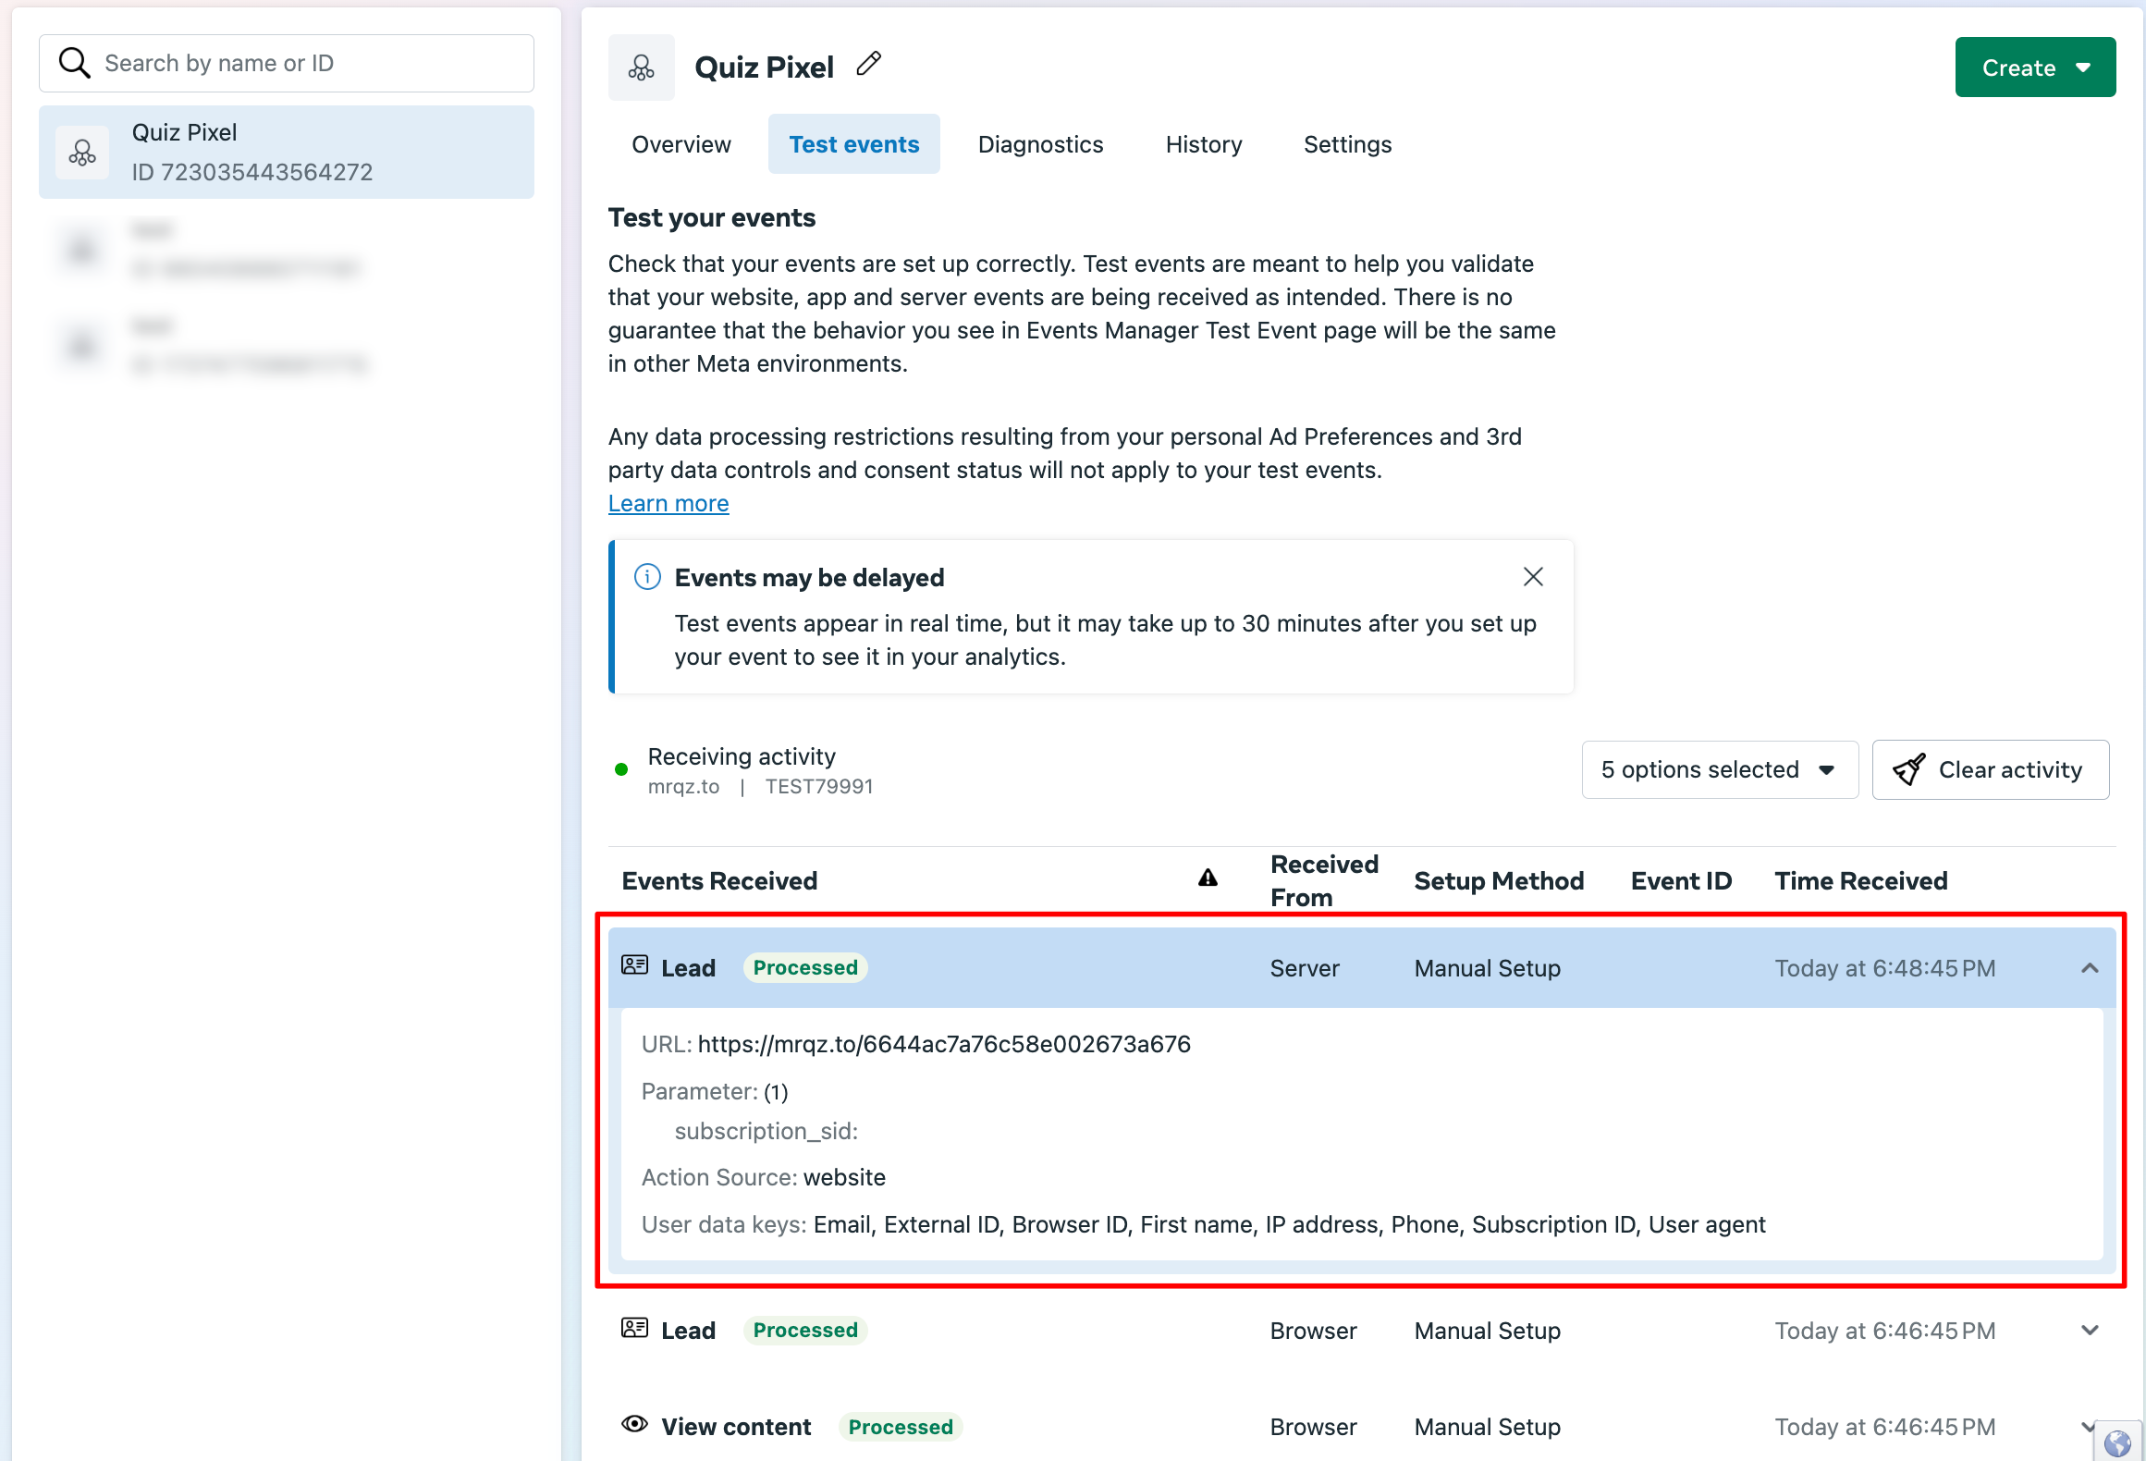
Task: Click the Time Received column header
Action: tap(1861, 881)
